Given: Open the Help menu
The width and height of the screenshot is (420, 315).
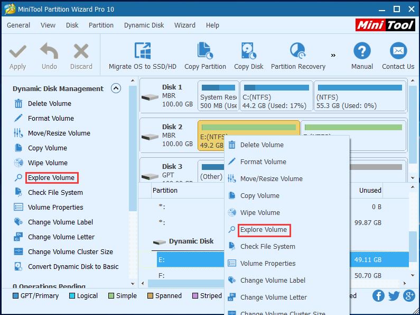Looking at the screenshot, I should pos(212,25).
